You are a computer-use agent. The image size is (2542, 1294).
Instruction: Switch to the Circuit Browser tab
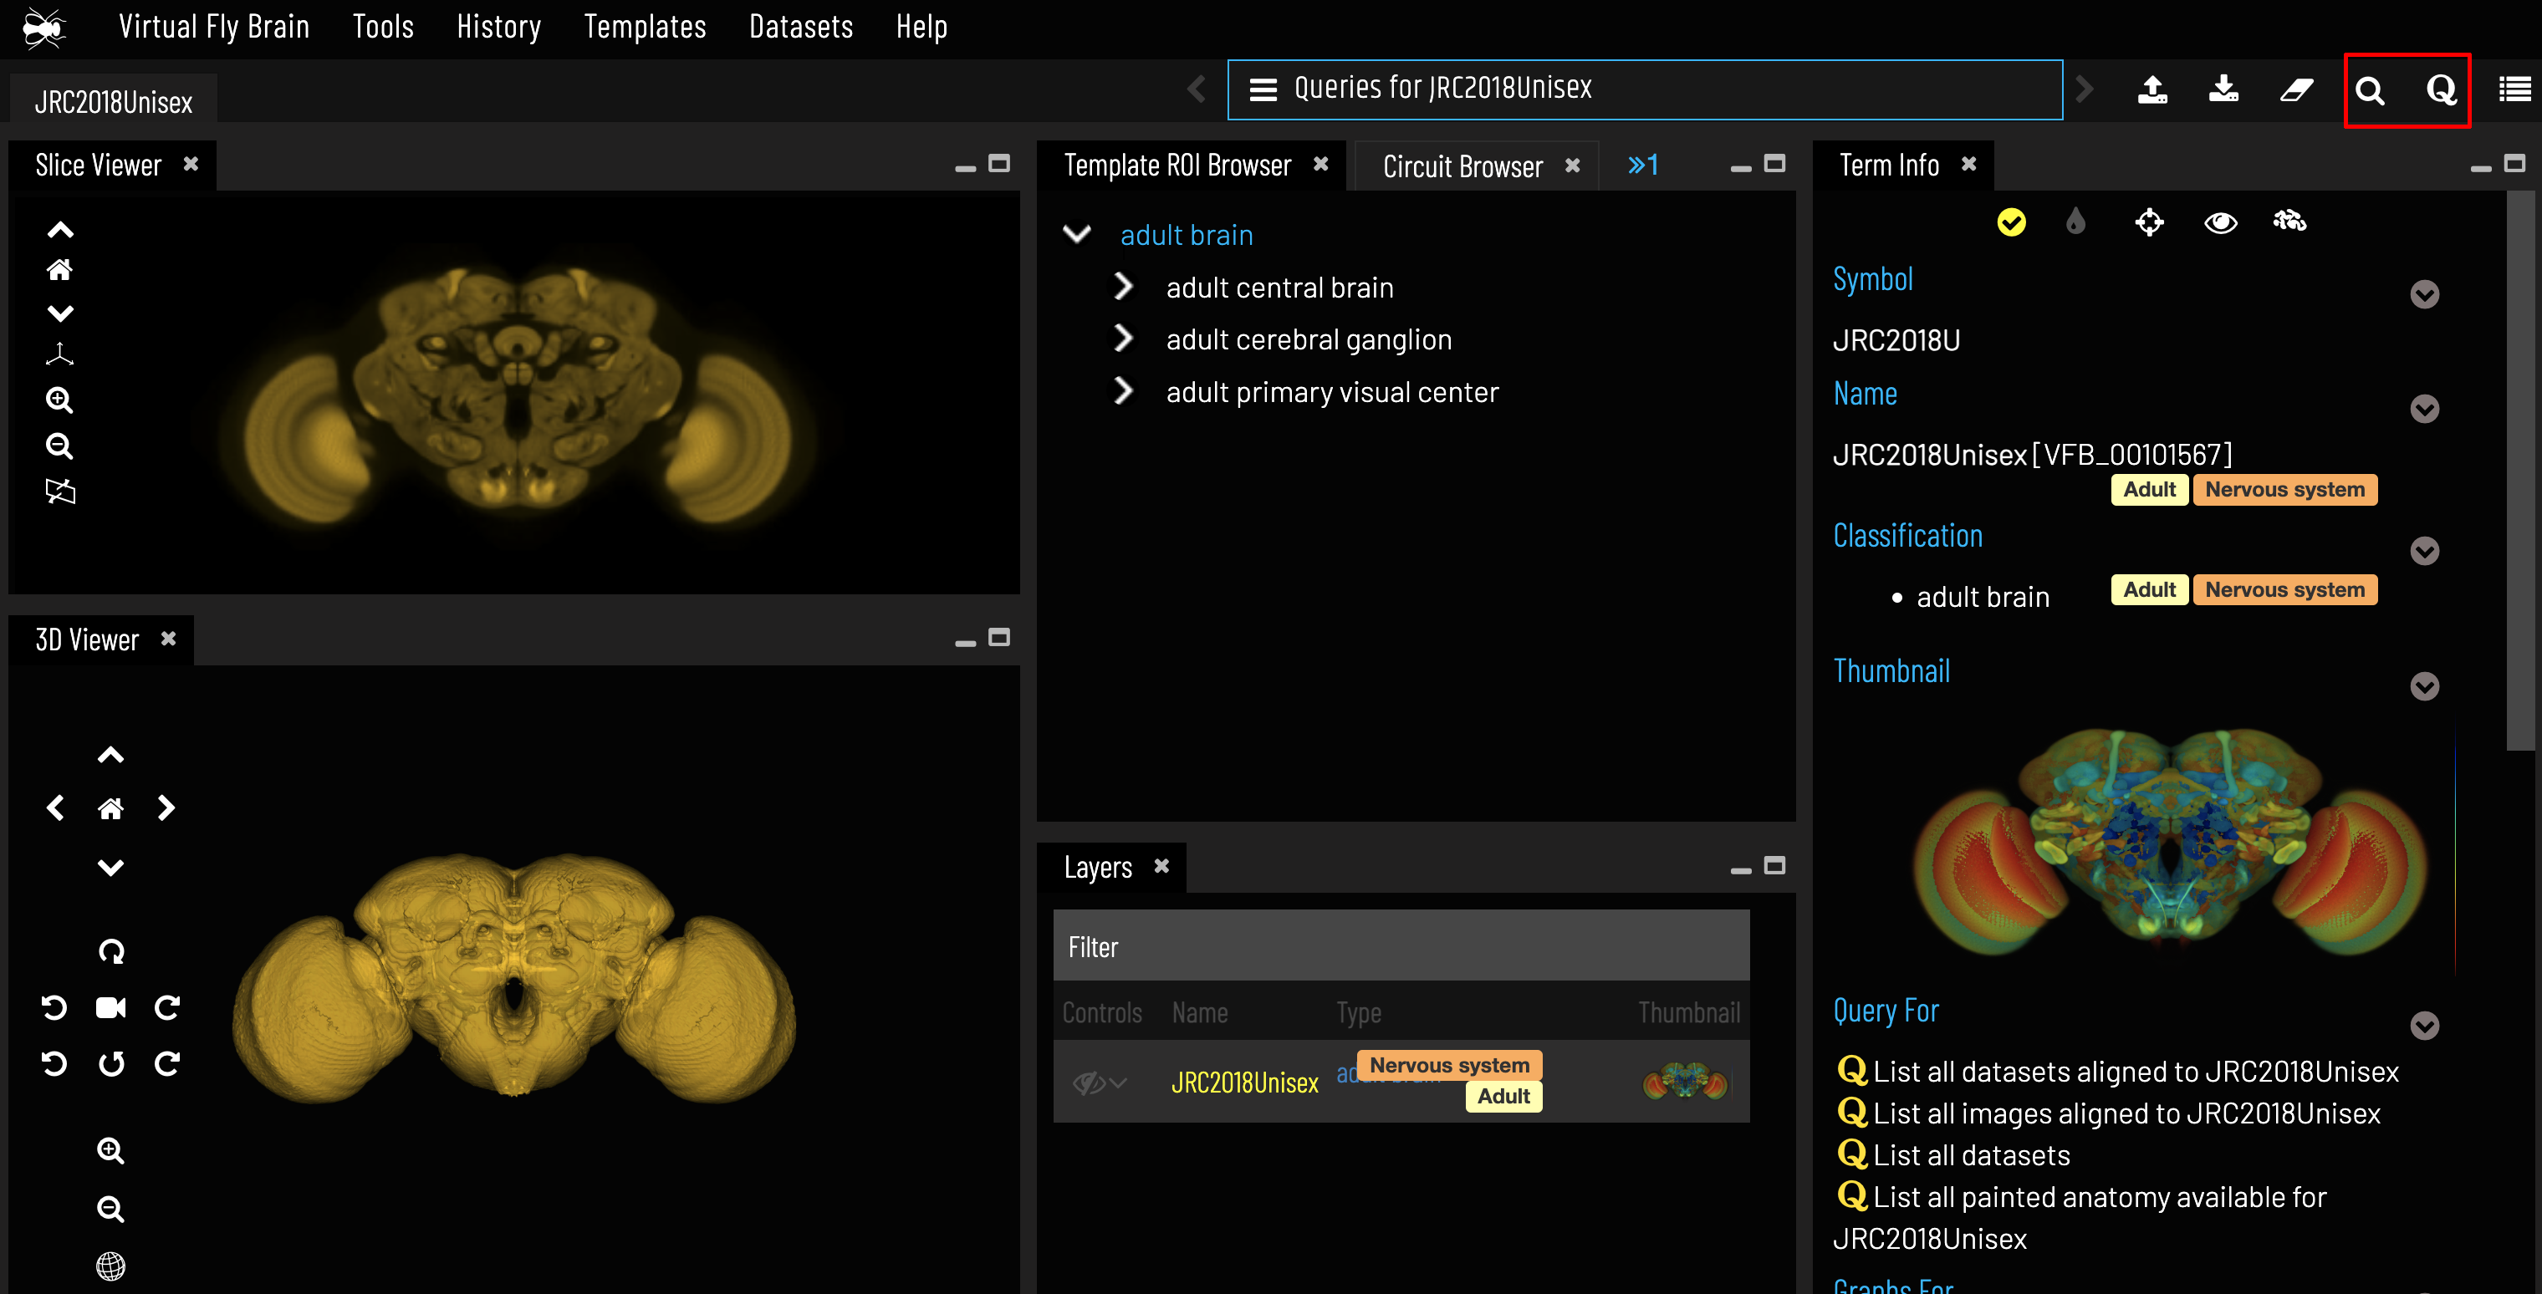point(1462,166)
